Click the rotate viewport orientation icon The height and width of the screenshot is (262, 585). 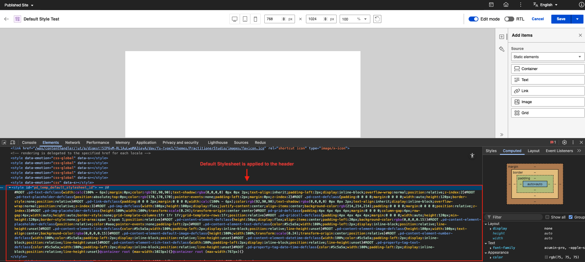(377, 19)
